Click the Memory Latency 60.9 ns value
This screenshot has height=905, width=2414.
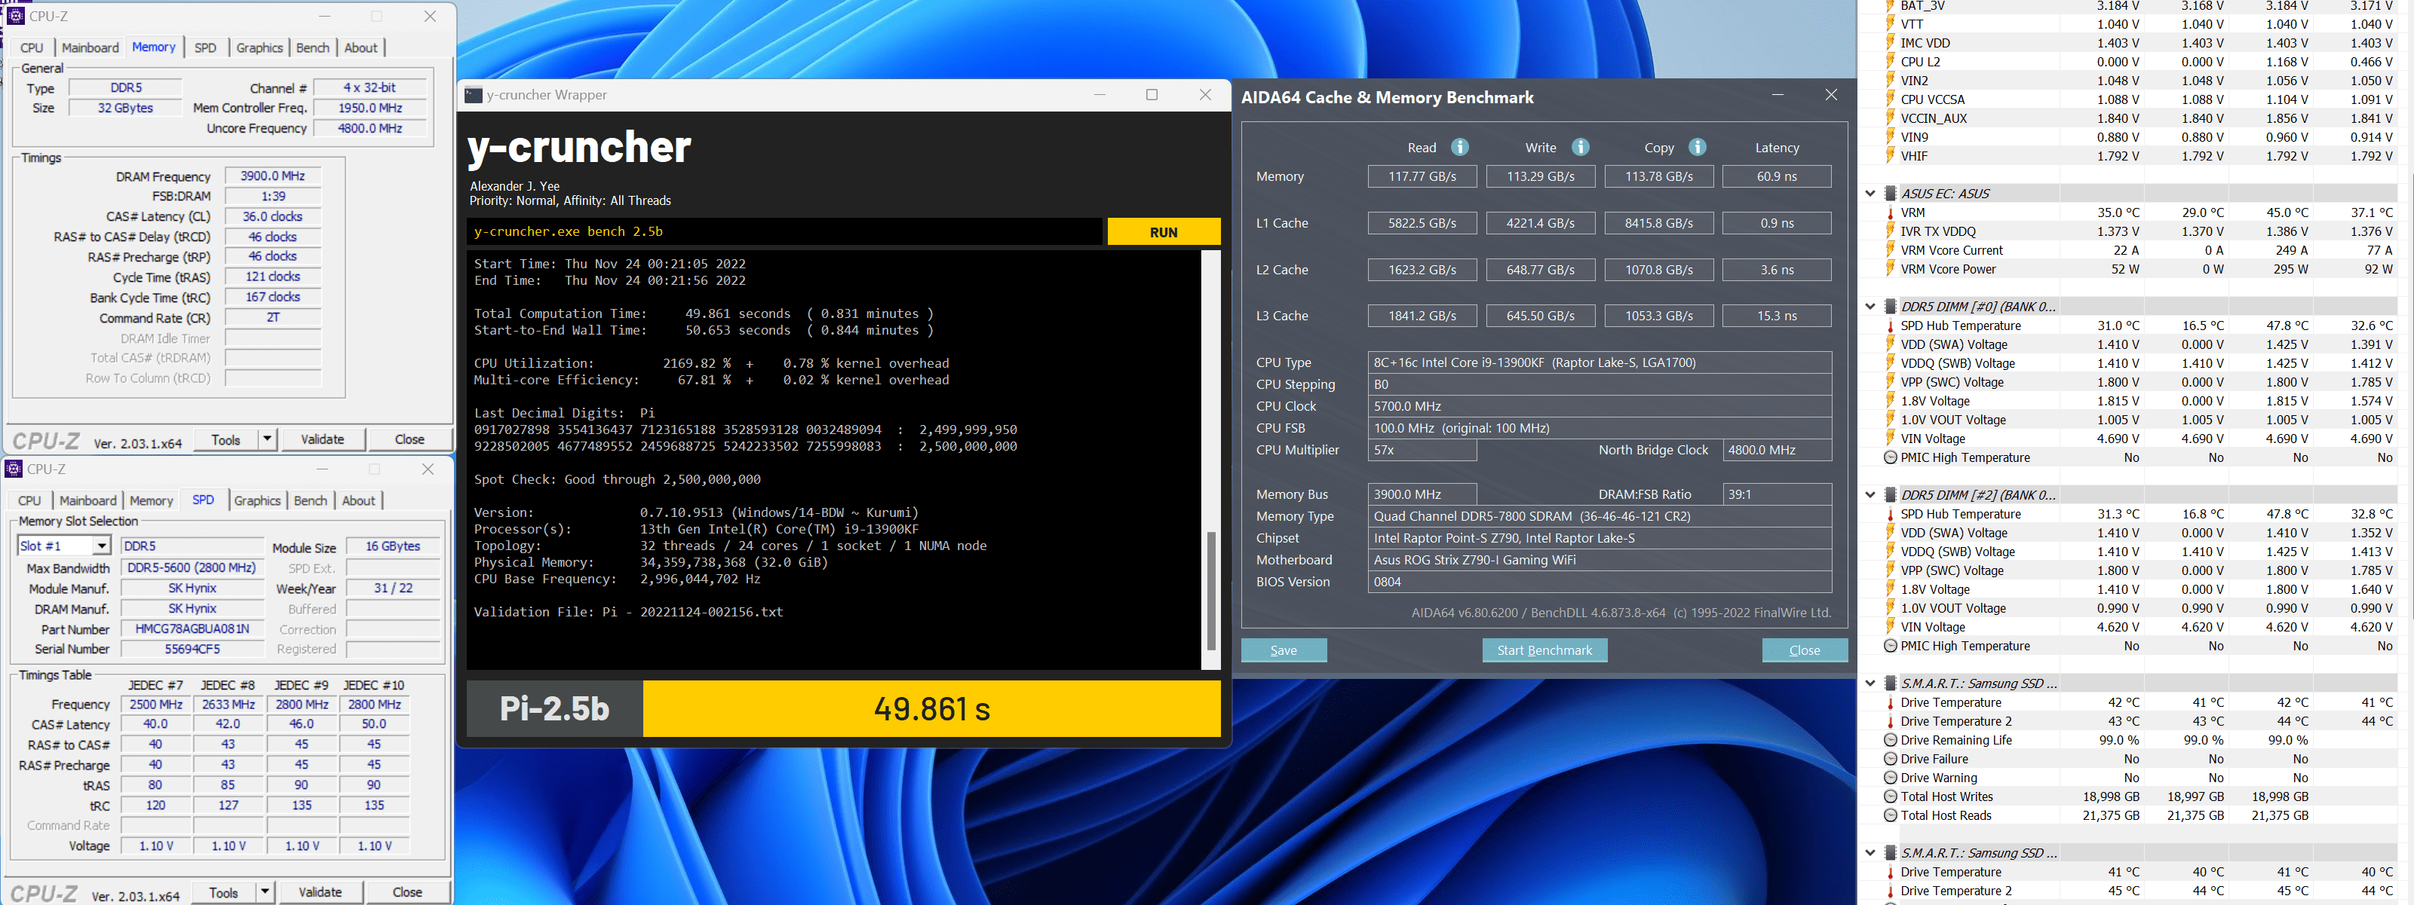tap(1777, 176)
